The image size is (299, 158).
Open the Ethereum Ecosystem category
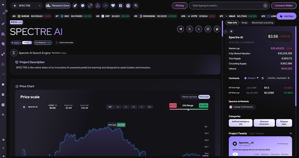click(x=264, y=123)
